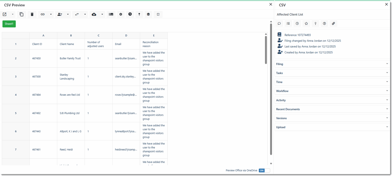
Task: Click the lynneallport email cell
Action: 126,131
